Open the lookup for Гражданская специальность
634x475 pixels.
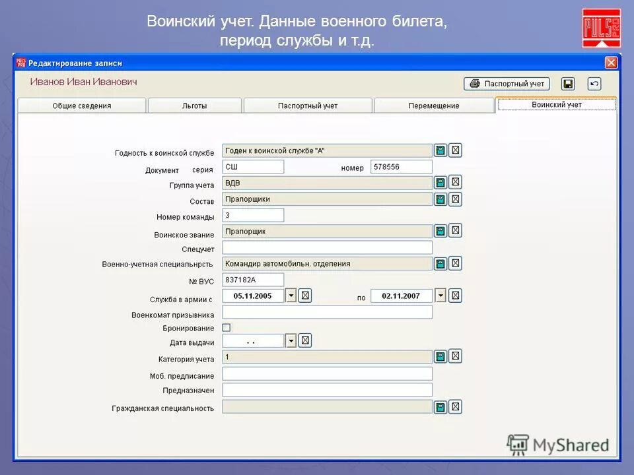coord(440,407)
